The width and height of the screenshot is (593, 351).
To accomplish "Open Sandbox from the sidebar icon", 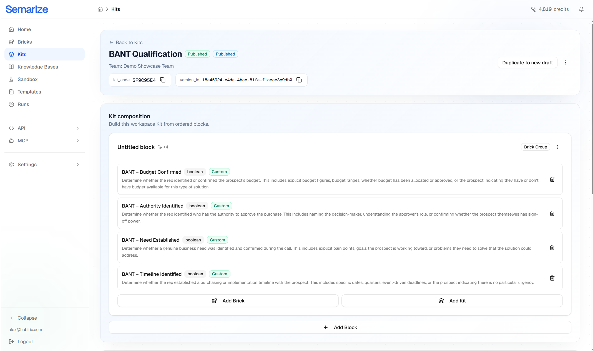I will (11, 79).
